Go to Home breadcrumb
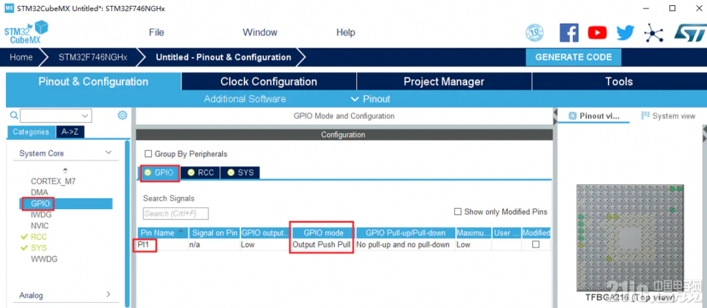 pyautogui.click(x=21, y=57)
